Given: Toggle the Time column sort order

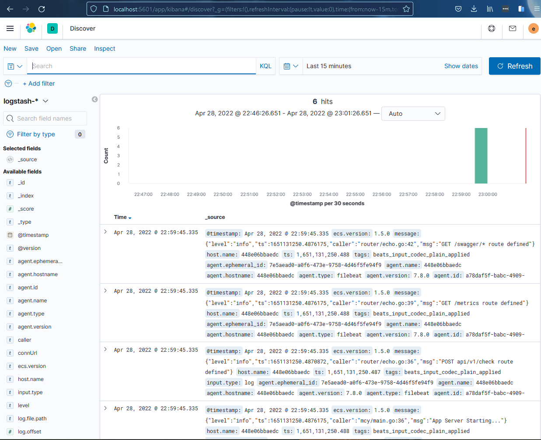Looking at the screenshot, I should click(130, 218).
